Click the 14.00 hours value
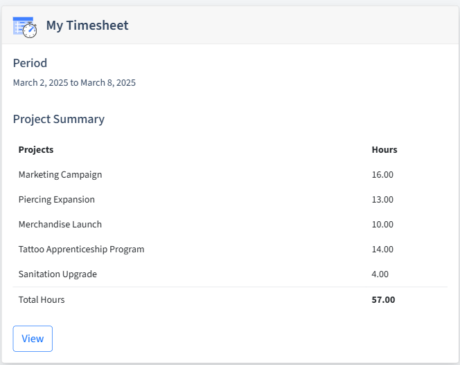Image resolution: width=460 pixels, height=365 pixels. point(382,249)
